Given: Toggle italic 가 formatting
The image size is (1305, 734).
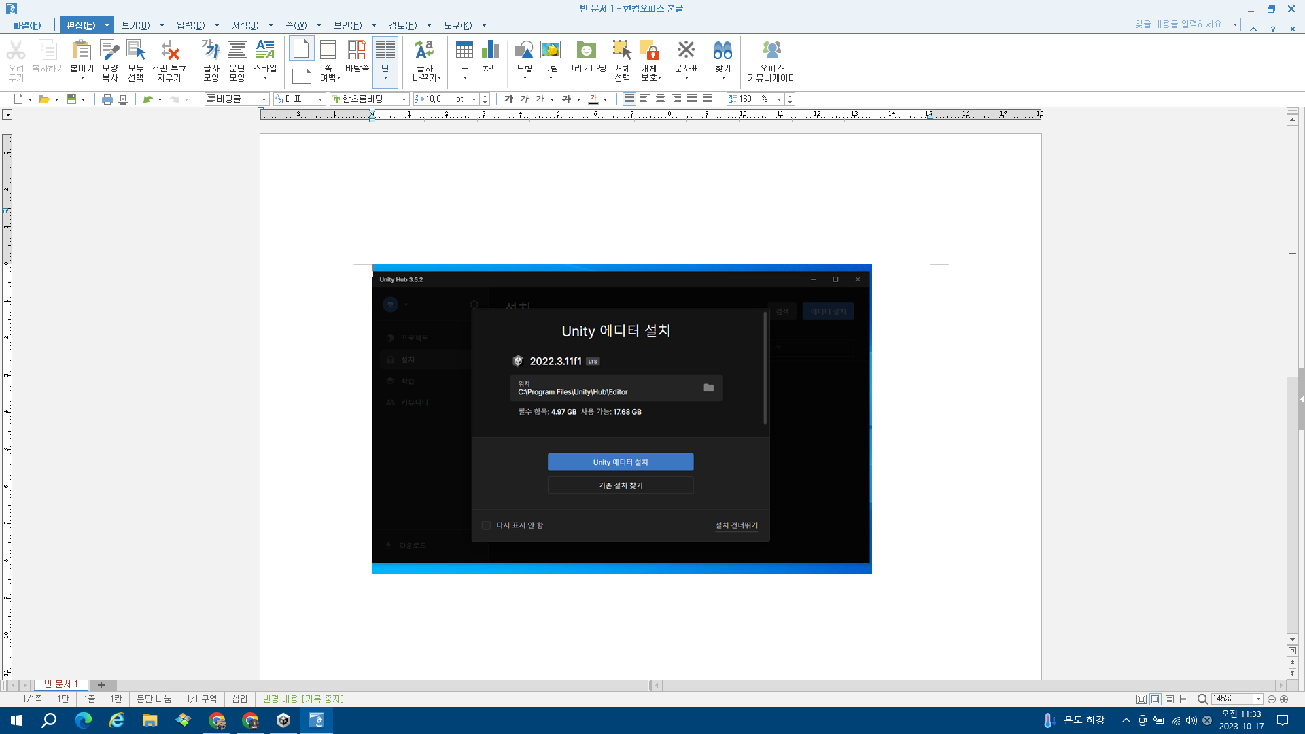Looking at the screenshot, I should (x=524, y=99).
